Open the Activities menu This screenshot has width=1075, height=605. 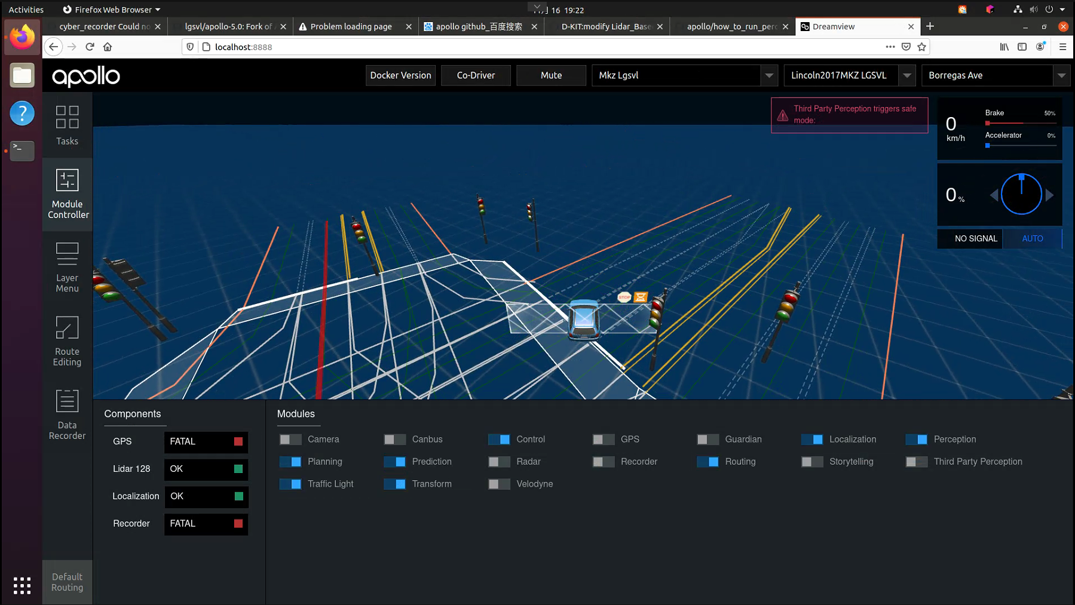[26, 9]
